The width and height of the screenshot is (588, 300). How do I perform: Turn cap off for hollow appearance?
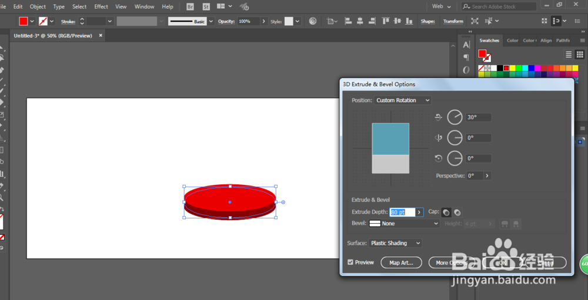point(457,213)
